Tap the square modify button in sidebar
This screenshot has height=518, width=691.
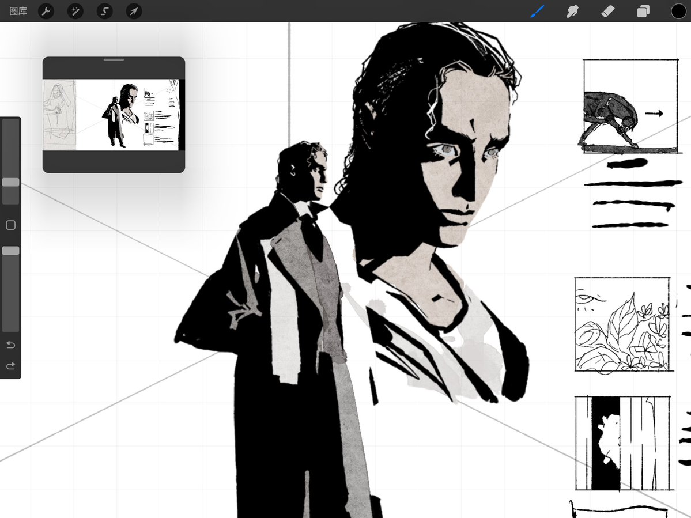10,225
